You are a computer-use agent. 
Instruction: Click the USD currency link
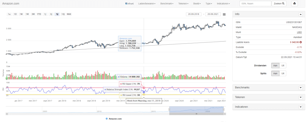pyautogui.click(x=299, y=32)
